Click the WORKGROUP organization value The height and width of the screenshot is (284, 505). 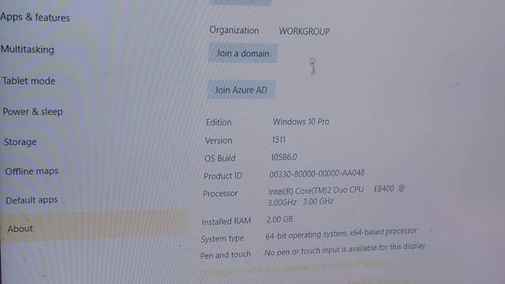(305, 32)
